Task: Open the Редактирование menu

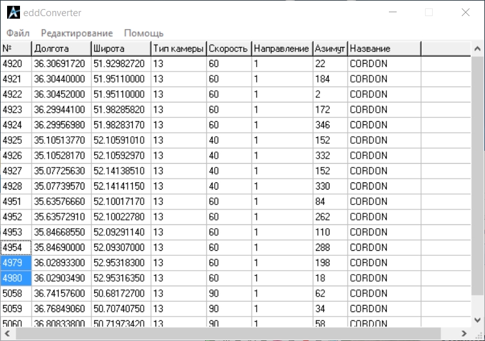Action: point(76,33)
